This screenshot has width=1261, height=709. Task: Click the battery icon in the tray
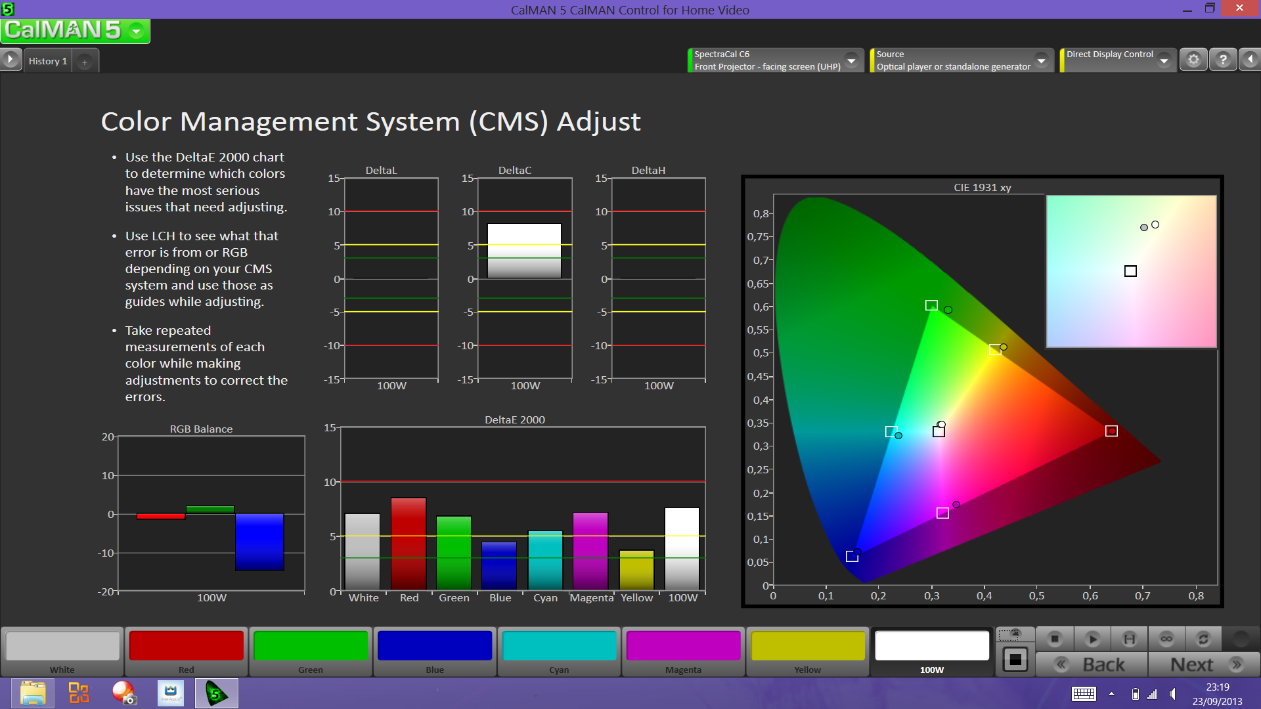(x=1135, y=694)
